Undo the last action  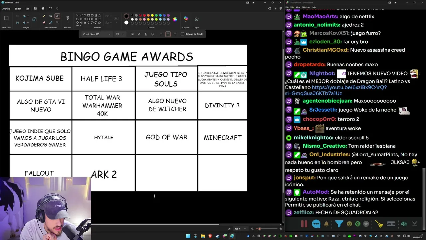50,8
